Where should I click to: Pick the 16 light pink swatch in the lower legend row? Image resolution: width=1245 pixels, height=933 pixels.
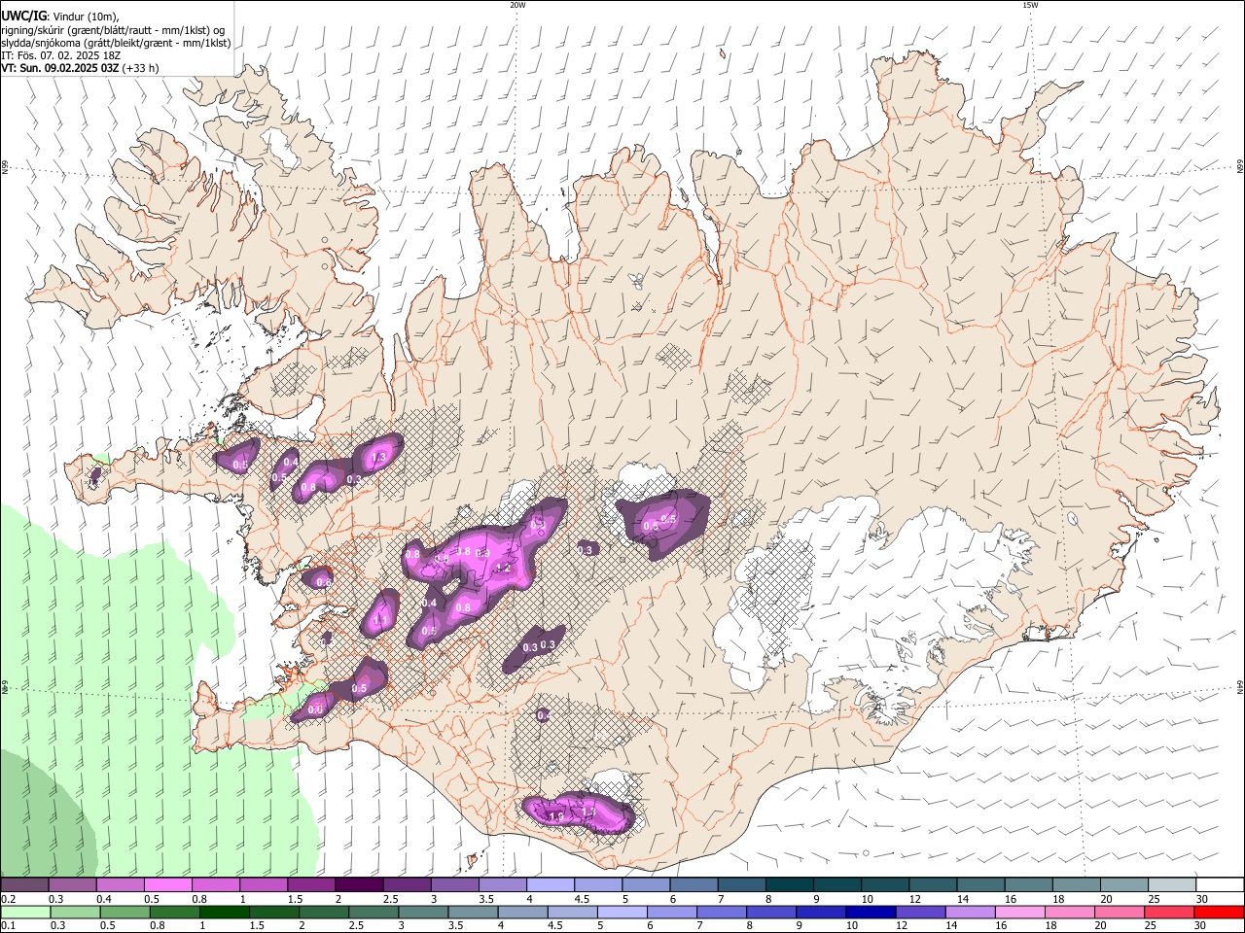click(1021, 913)
